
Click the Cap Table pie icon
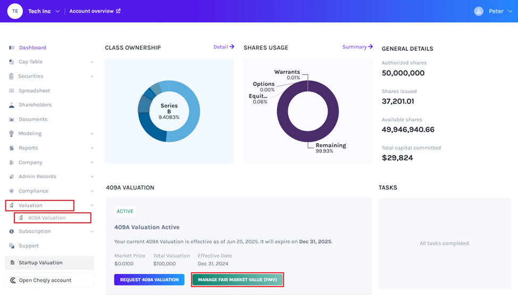pos(12,62)
